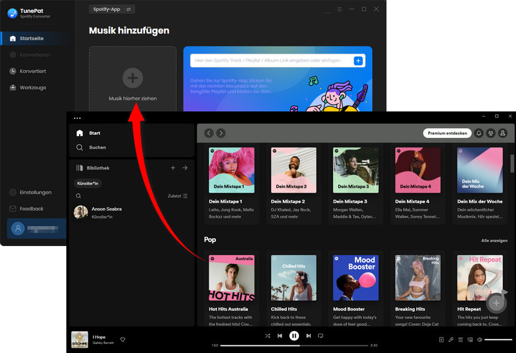
Task: Open Hot Hits Australia playlist cover
Action: coord(232,278)
